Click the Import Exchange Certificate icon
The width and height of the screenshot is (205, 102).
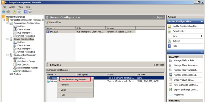(x=170, y=90)
